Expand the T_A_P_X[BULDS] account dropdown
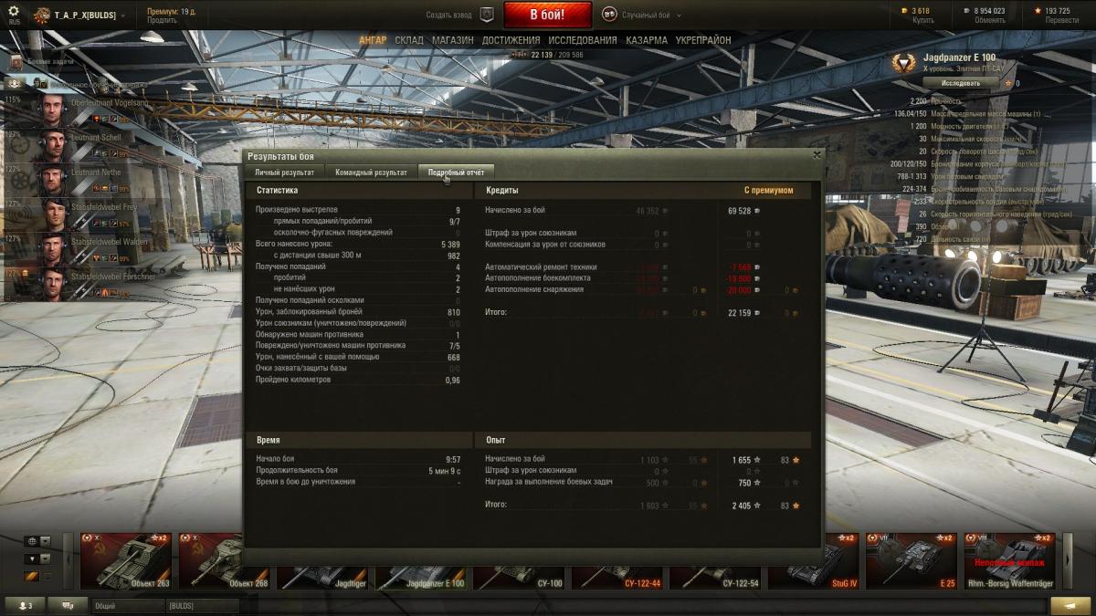Screen dimensions: 1096x616 point(122,16)
